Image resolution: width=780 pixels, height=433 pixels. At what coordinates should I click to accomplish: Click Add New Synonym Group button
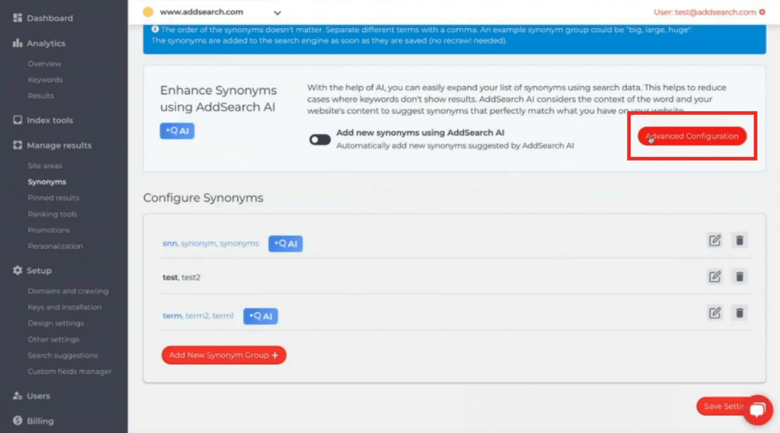click(224, 355)
